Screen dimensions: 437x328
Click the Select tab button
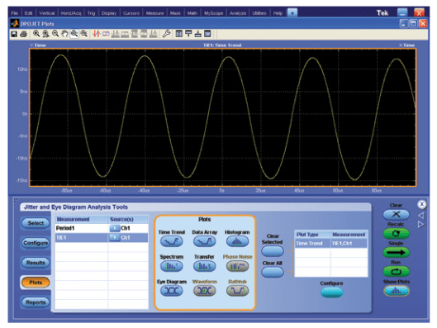36,223
